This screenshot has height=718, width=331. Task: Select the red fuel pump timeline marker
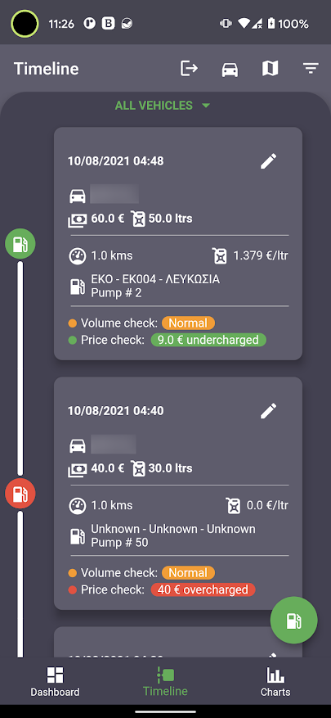pos(20,494)
